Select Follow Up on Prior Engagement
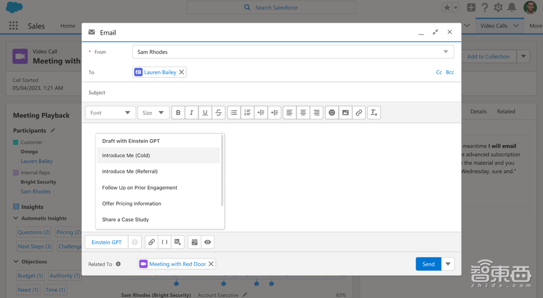Viewport: 543px width, 298px height. click(x=158, y=187)
